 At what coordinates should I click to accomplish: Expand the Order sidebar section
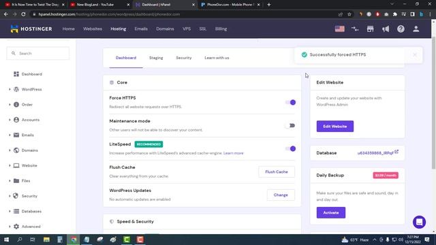pyautogui.click(x=10, y=104)
